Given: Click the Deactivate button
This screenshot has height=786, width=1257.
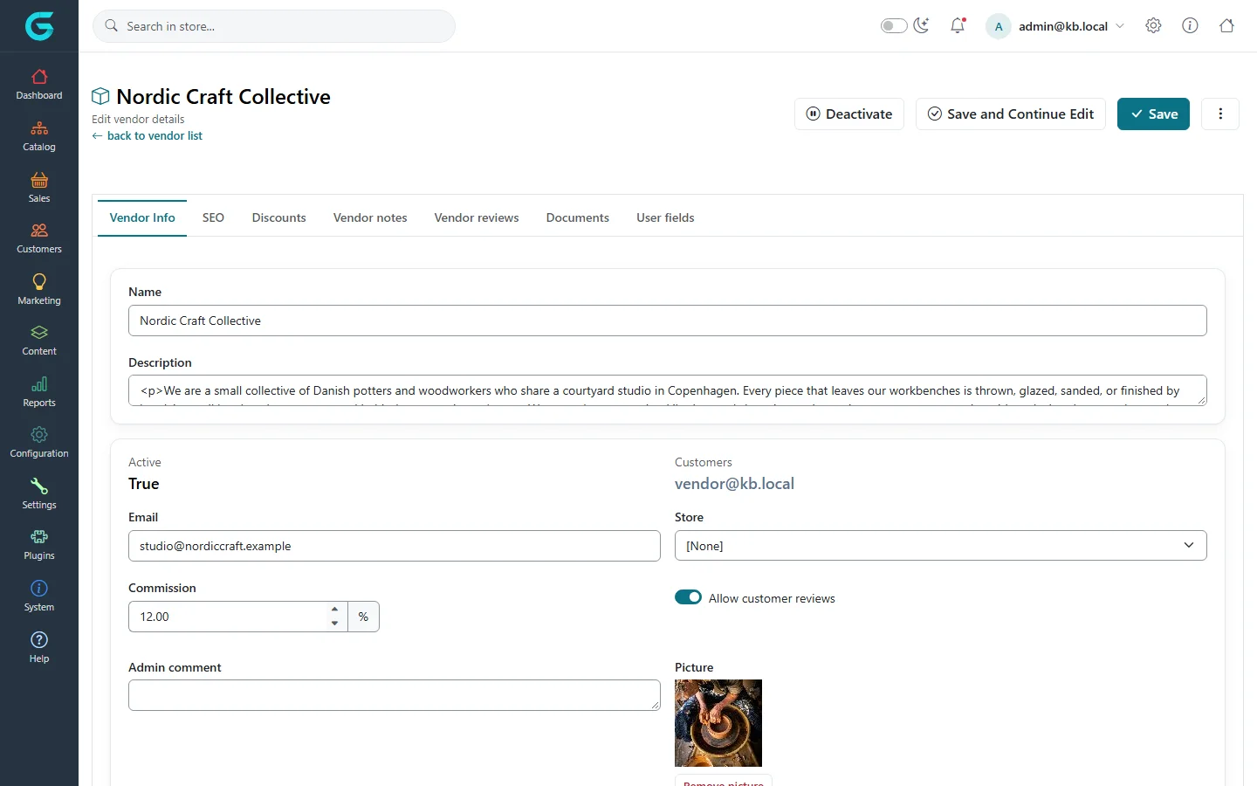Looking at the screenshot, I should click(849, 114).
